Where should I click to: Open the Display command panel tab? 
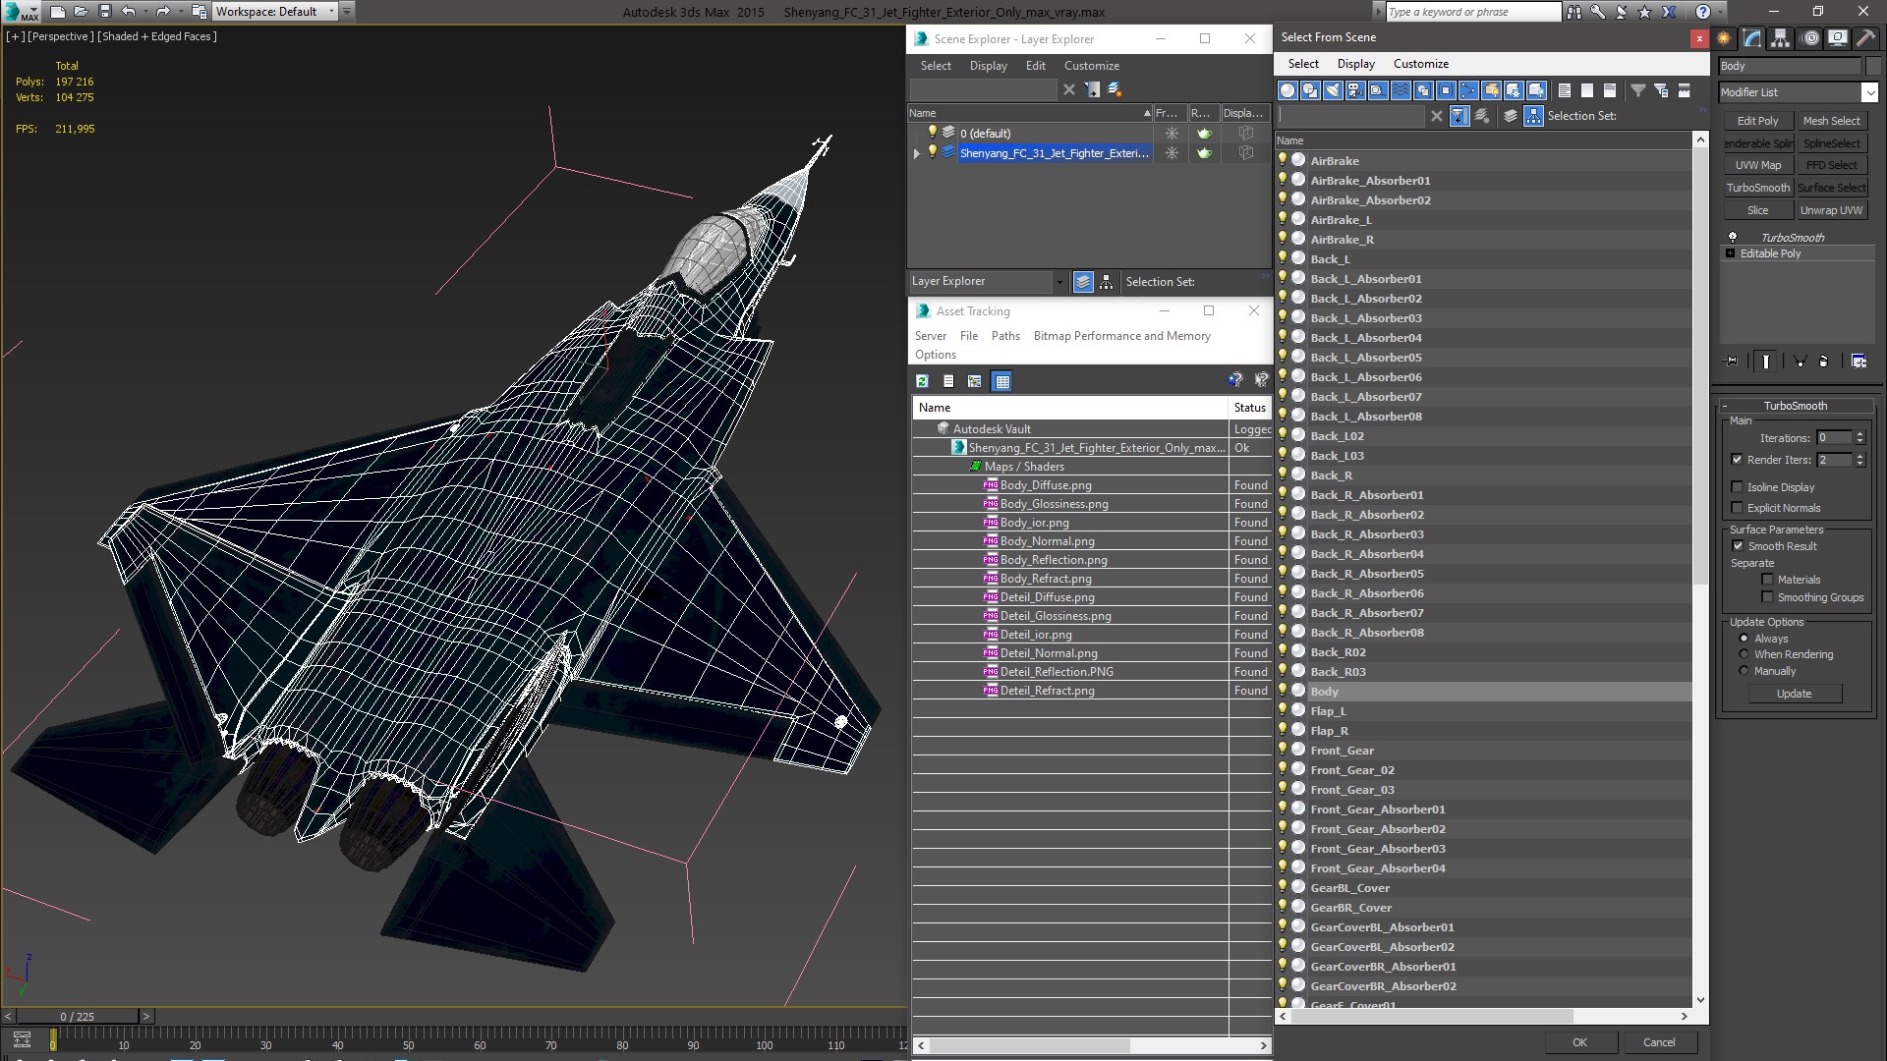[1838, 38]
